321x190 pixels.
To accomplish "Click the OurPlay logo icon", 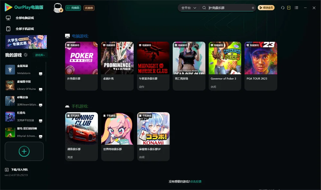I will pyautogui.click(x=8, y=7).
